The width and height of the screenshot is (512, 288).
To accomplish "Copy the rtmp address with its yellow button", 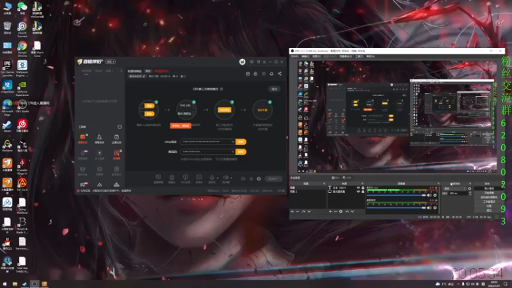I will coord(241,141).
